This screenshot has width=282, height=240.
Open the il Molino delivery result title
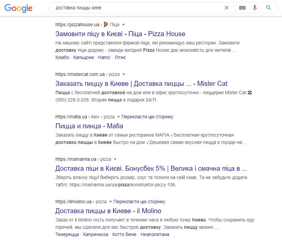coord(108,211)
